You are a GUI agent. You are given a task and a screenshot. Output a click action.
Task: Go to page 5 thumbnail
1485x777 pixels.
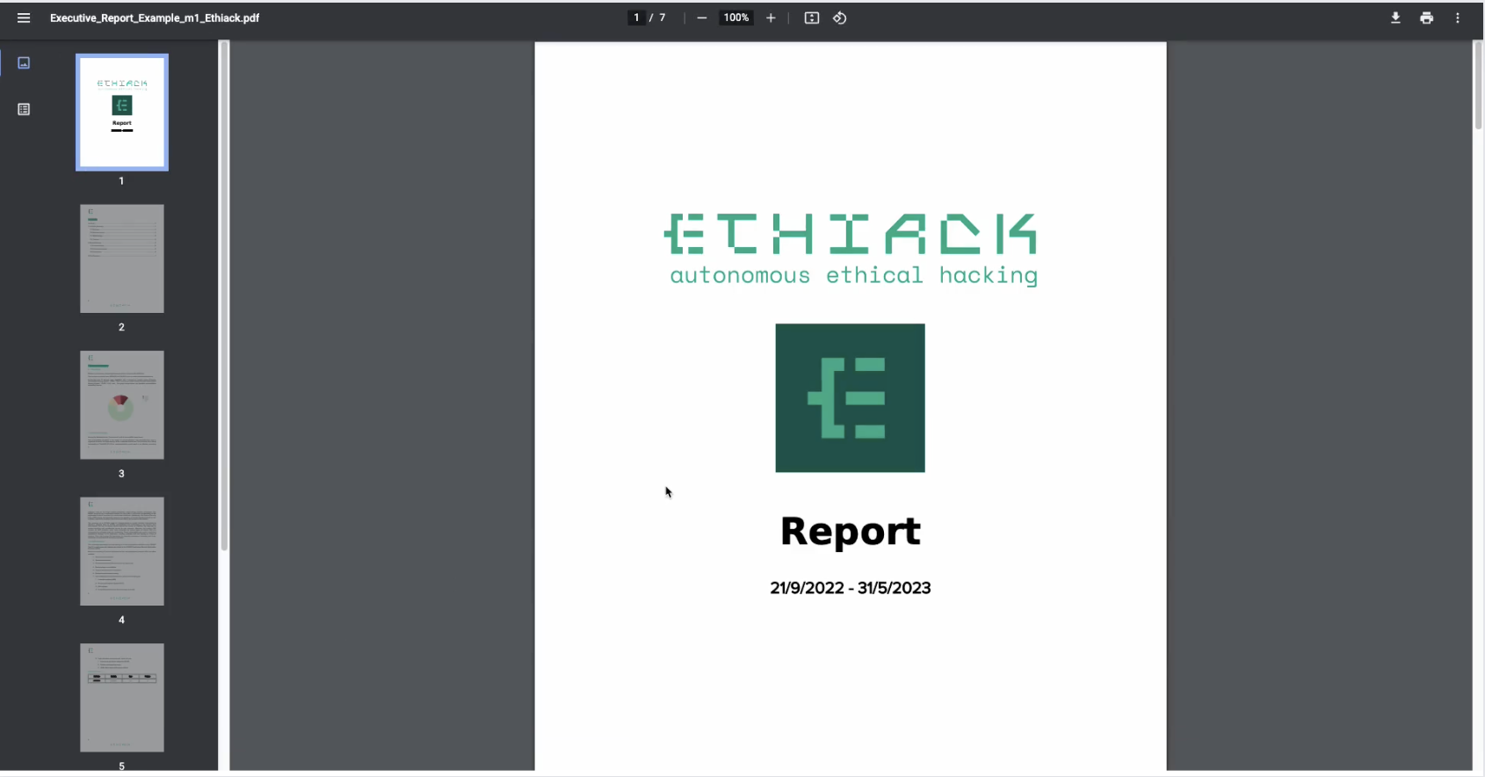pos(122,698)
